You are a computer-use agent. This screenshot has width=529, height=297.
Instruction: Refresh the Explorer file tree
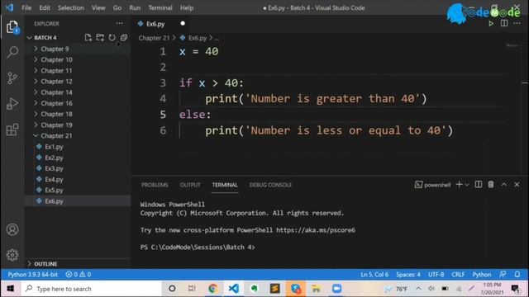click(x=112, y=37)
